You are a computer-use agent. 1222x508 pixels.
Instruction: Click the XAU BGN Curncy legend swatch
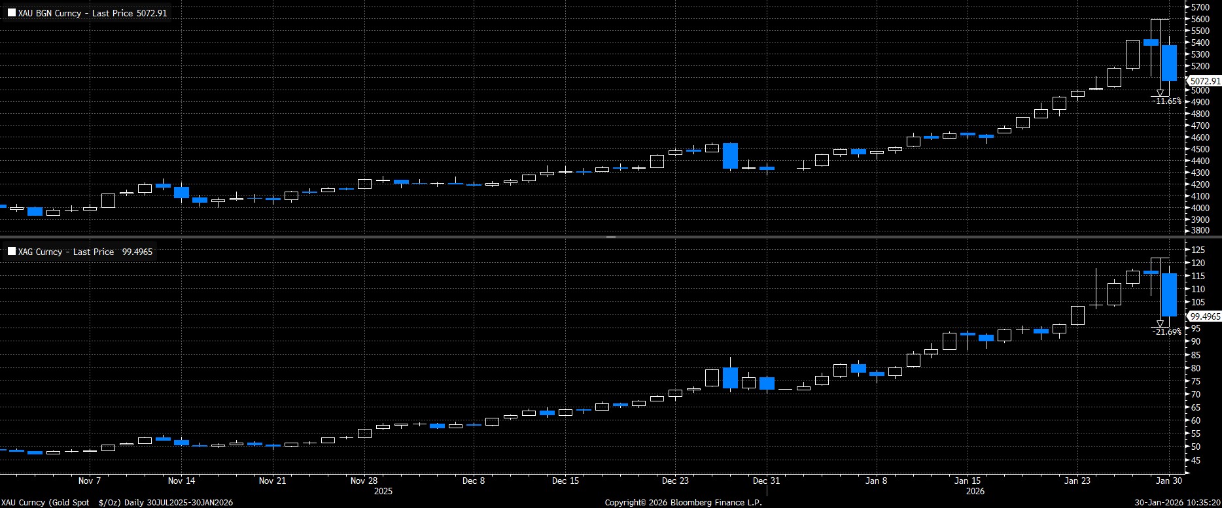click(x=12, y=13)
